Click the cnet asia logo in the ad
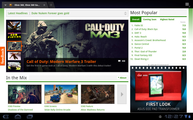The width and height of the screenshot is (193, 120). (x=142, y=75)
